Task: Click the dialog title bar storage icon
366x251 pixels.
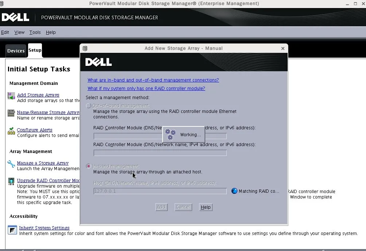Action: click(85, 48)
